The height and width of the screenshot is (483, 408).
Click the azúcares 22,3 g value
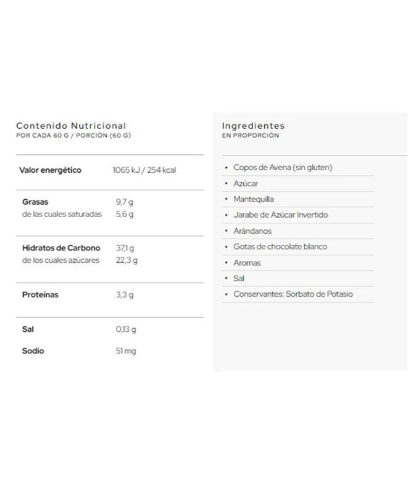(x=126, y=260)
